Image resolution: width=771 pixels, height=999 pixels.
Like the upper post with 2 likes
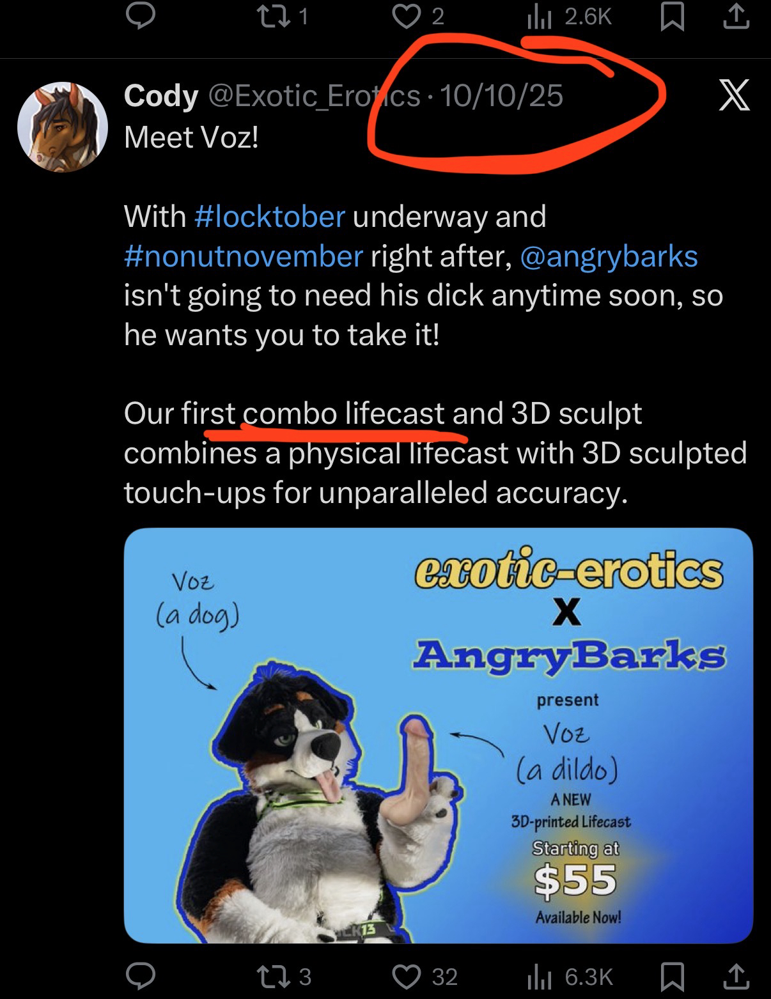[x=407, y=17]
